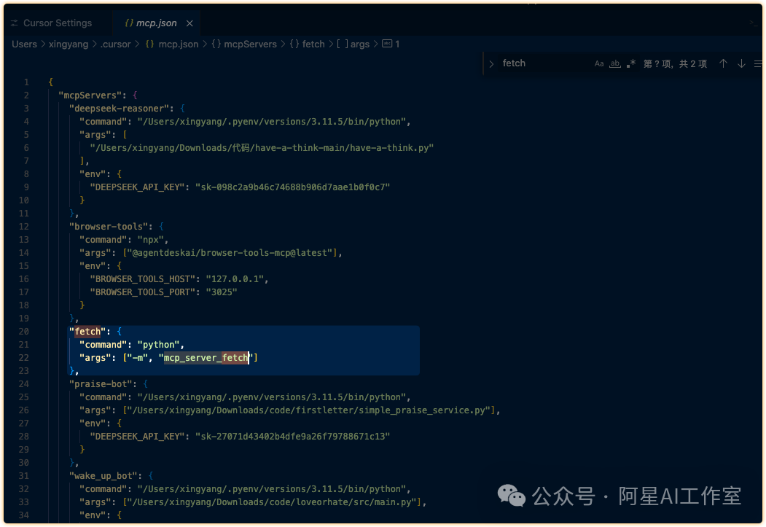
Task: Click the "npx" command value
Action: click(x=150, y=240)
